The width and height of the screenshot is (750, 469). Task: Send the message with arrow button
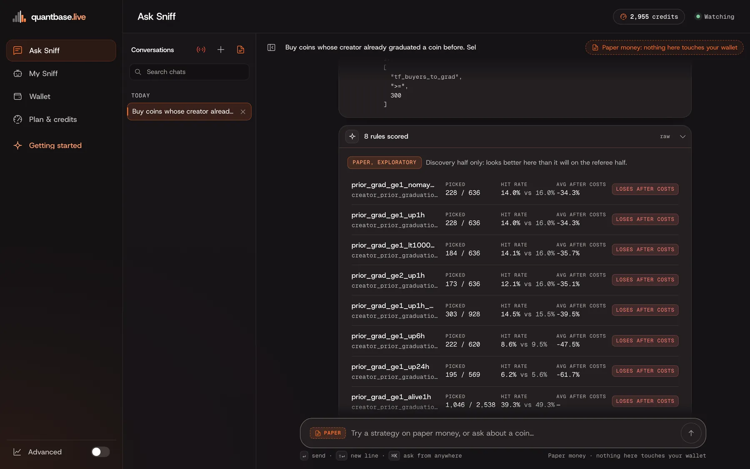click(x=691, y=433)
